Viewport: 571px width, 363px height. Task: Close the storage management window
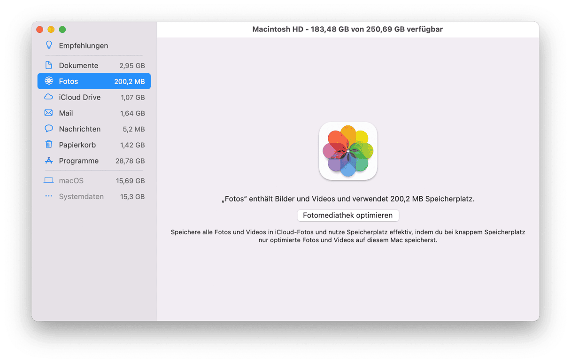(40, 30)
